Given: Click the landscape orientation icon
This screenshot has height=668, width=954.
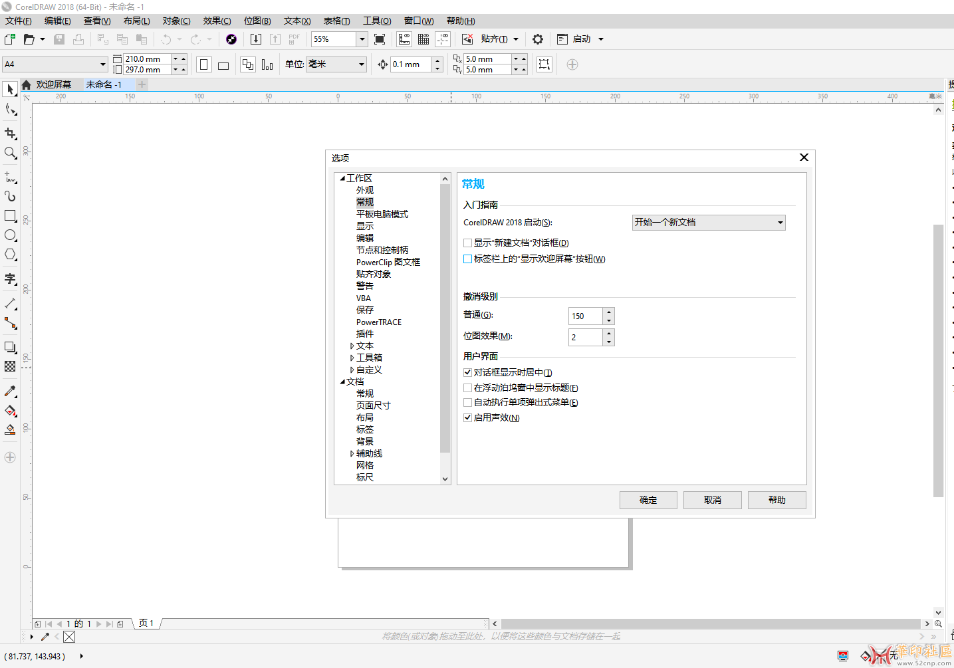Looking at the screenshot, I should click(x=223, y=65).
